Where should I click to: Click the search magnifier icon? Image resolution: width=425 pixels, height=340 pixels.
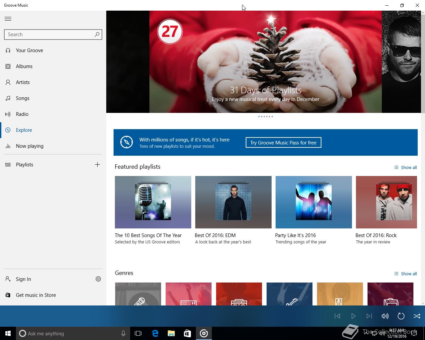coord(97,34)
